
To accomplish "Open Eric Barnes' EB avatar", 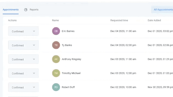I will 56,31.
